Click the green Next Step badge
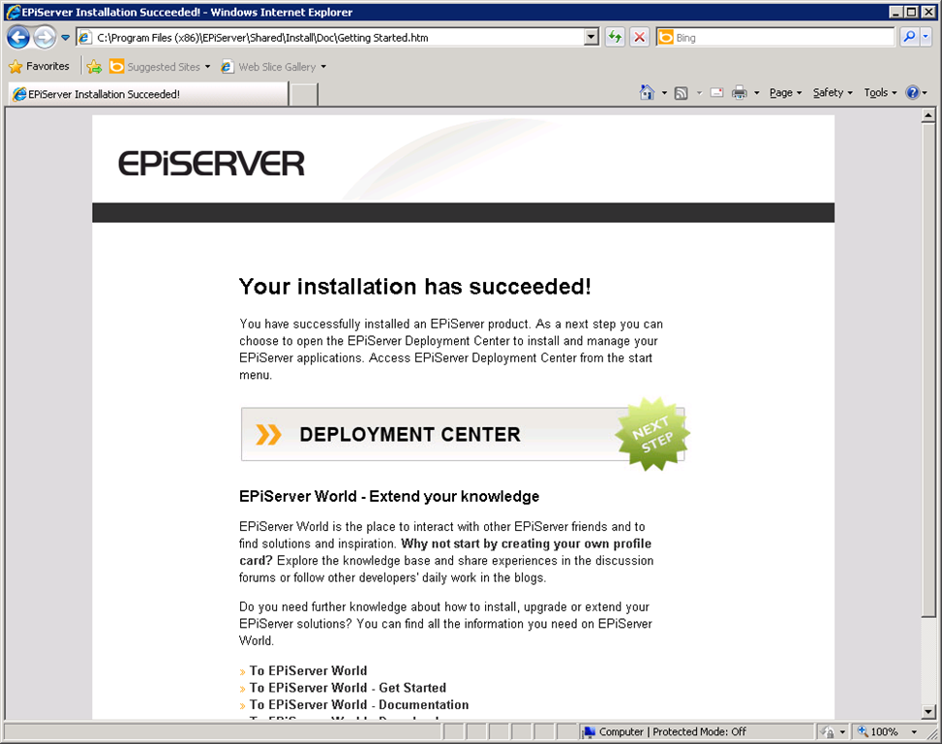 click(653, 433)
